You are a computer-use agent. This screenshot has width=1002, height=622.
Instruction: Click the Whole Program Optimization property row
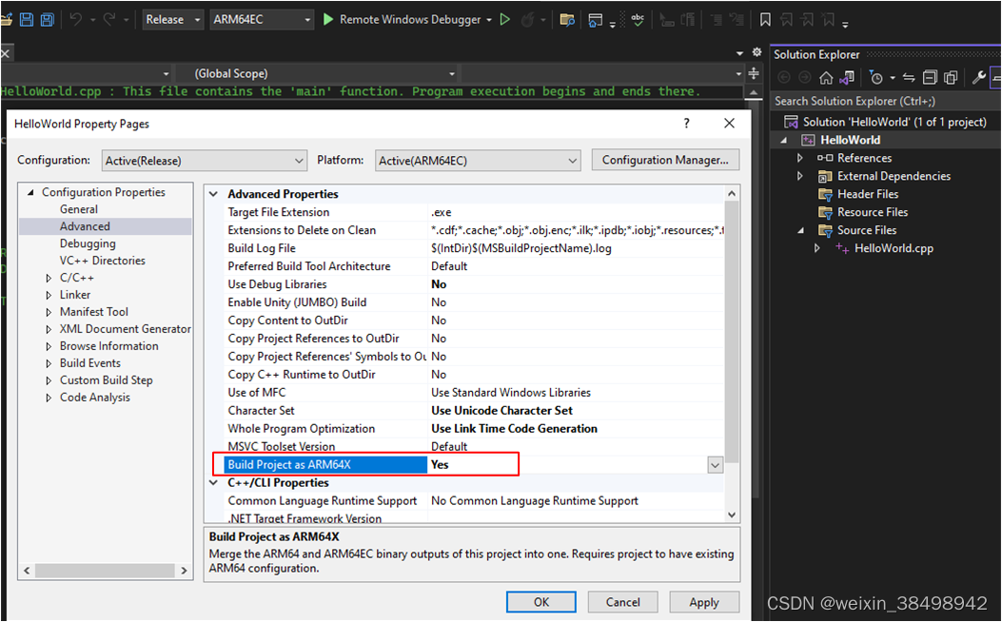[473, 429]
